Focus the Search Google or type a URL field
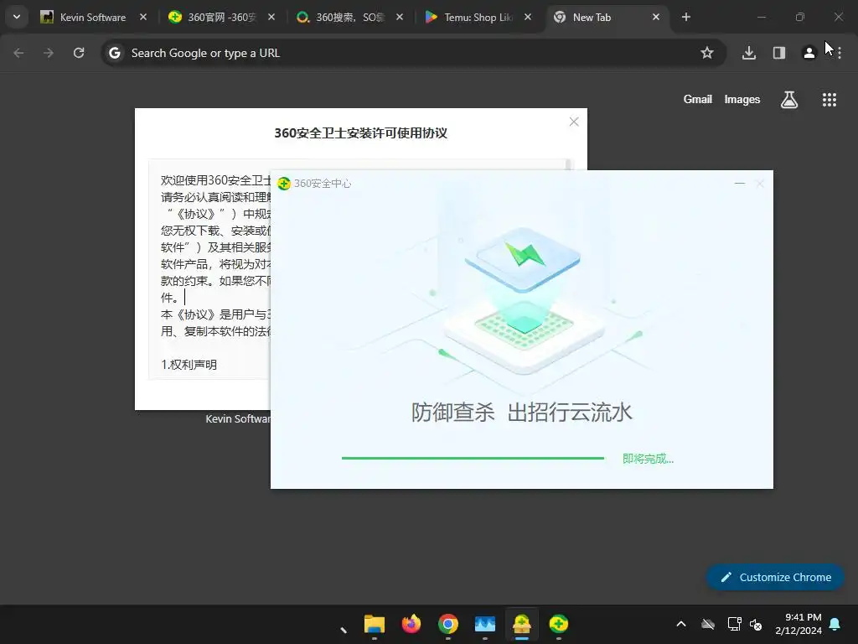858x644 pixels. pos(413,53)
